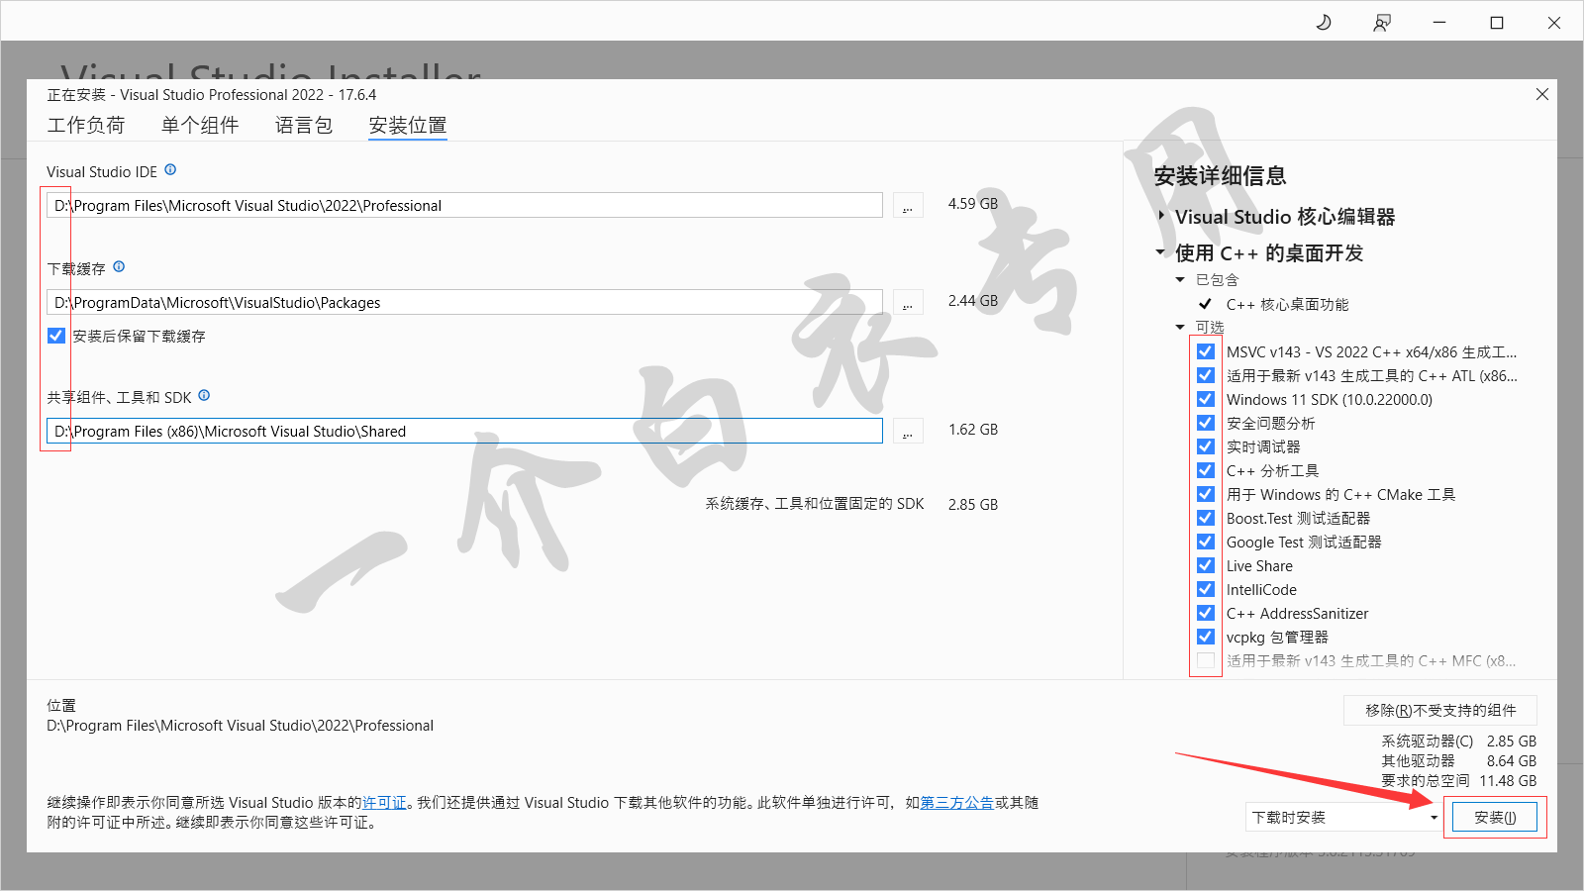
Task: Uncheck 安全问题分析 component
Action: point(1205,423)
